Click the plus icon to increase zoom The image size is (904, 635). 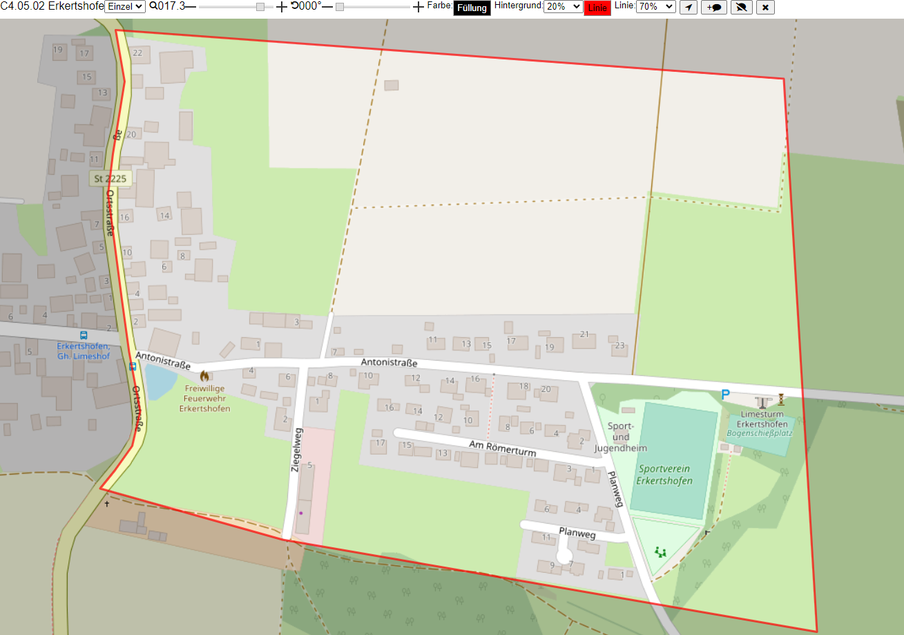282,7
